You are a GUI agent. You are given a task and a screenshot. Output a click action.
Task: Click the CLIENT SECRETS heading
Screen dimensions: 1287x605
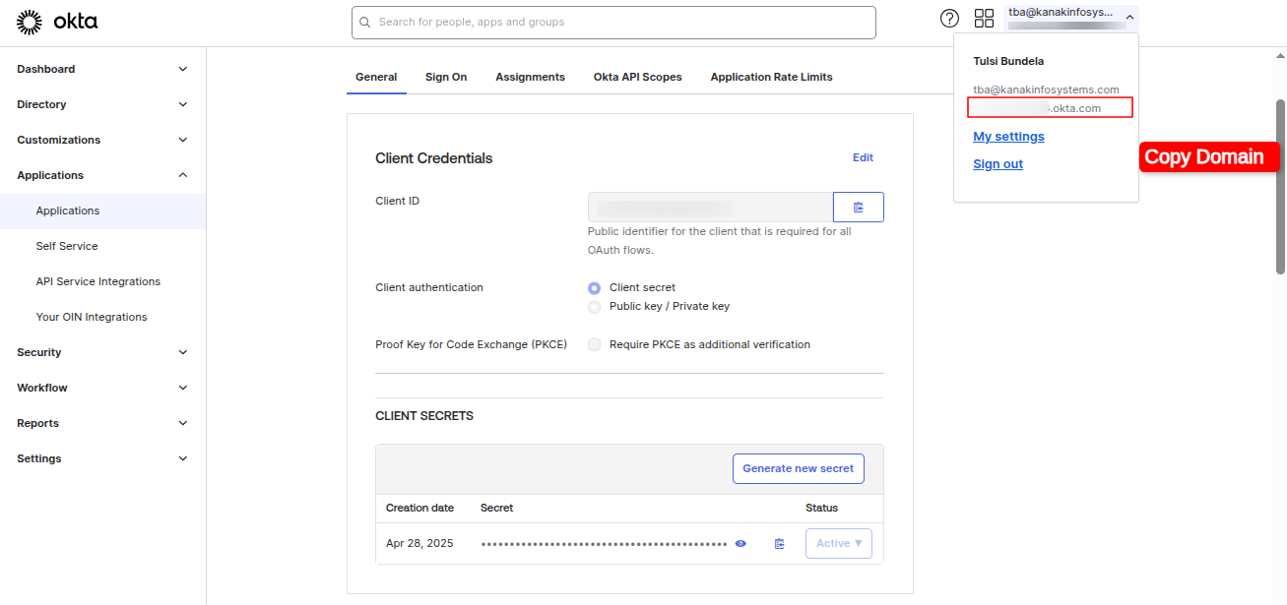point(424,416)
